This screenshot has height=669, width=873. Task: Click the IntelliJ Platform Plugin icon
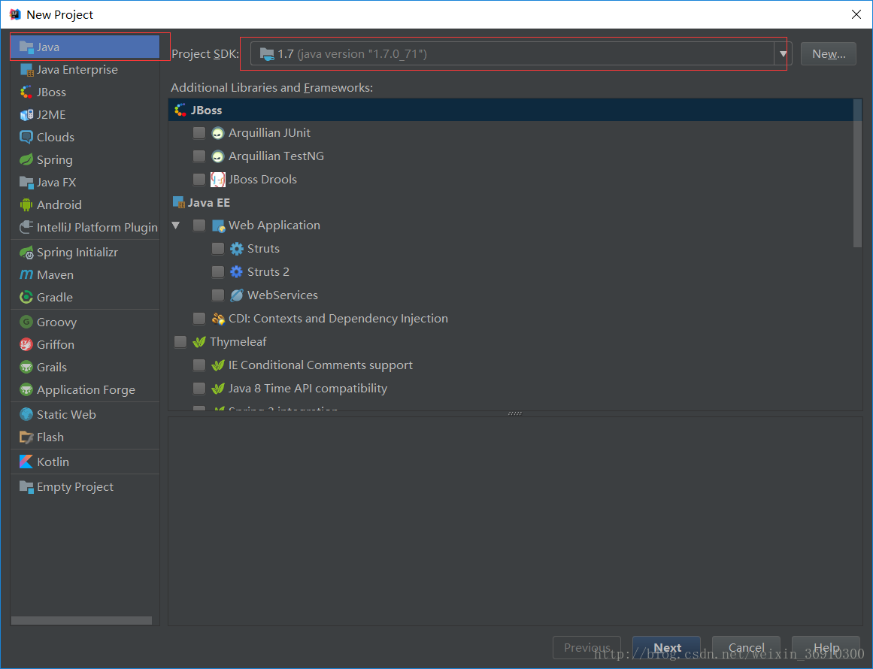pos(26,227)
